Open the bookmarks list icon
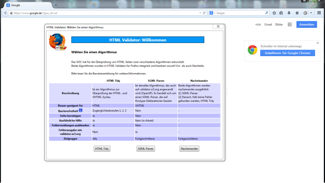325x183 pixels. tap(281, 13)
